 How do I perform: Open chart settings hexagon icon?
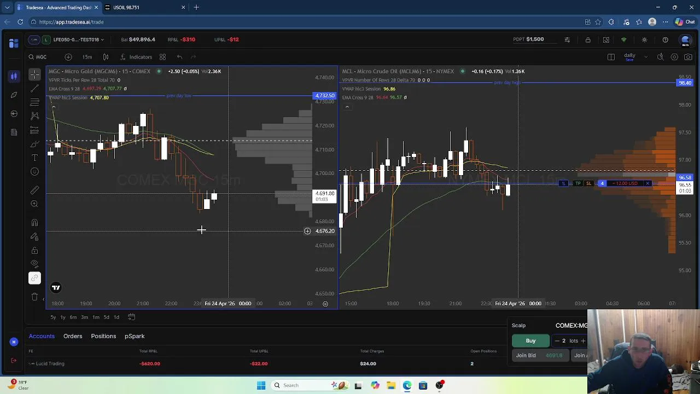tap(674, 57)
